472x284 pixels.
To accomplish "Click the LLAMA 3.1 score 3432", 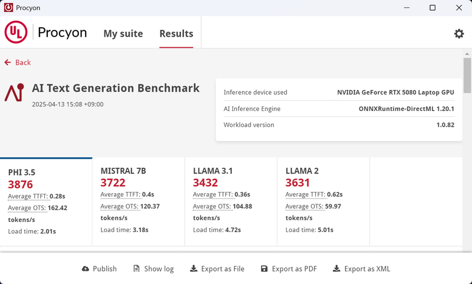I will 205,182.
